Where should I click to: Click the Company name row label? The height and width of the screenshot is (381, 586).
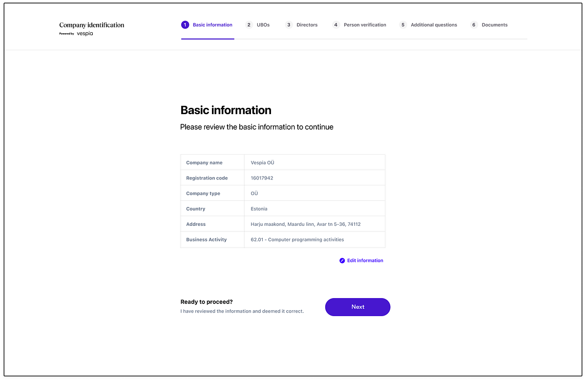click(204, 162)
